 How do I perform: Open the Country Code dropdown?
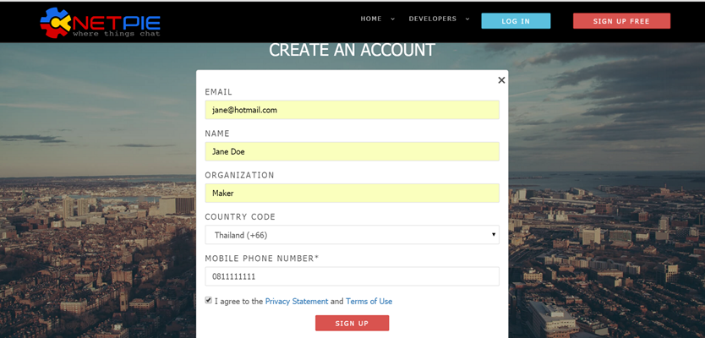[352, 235]
